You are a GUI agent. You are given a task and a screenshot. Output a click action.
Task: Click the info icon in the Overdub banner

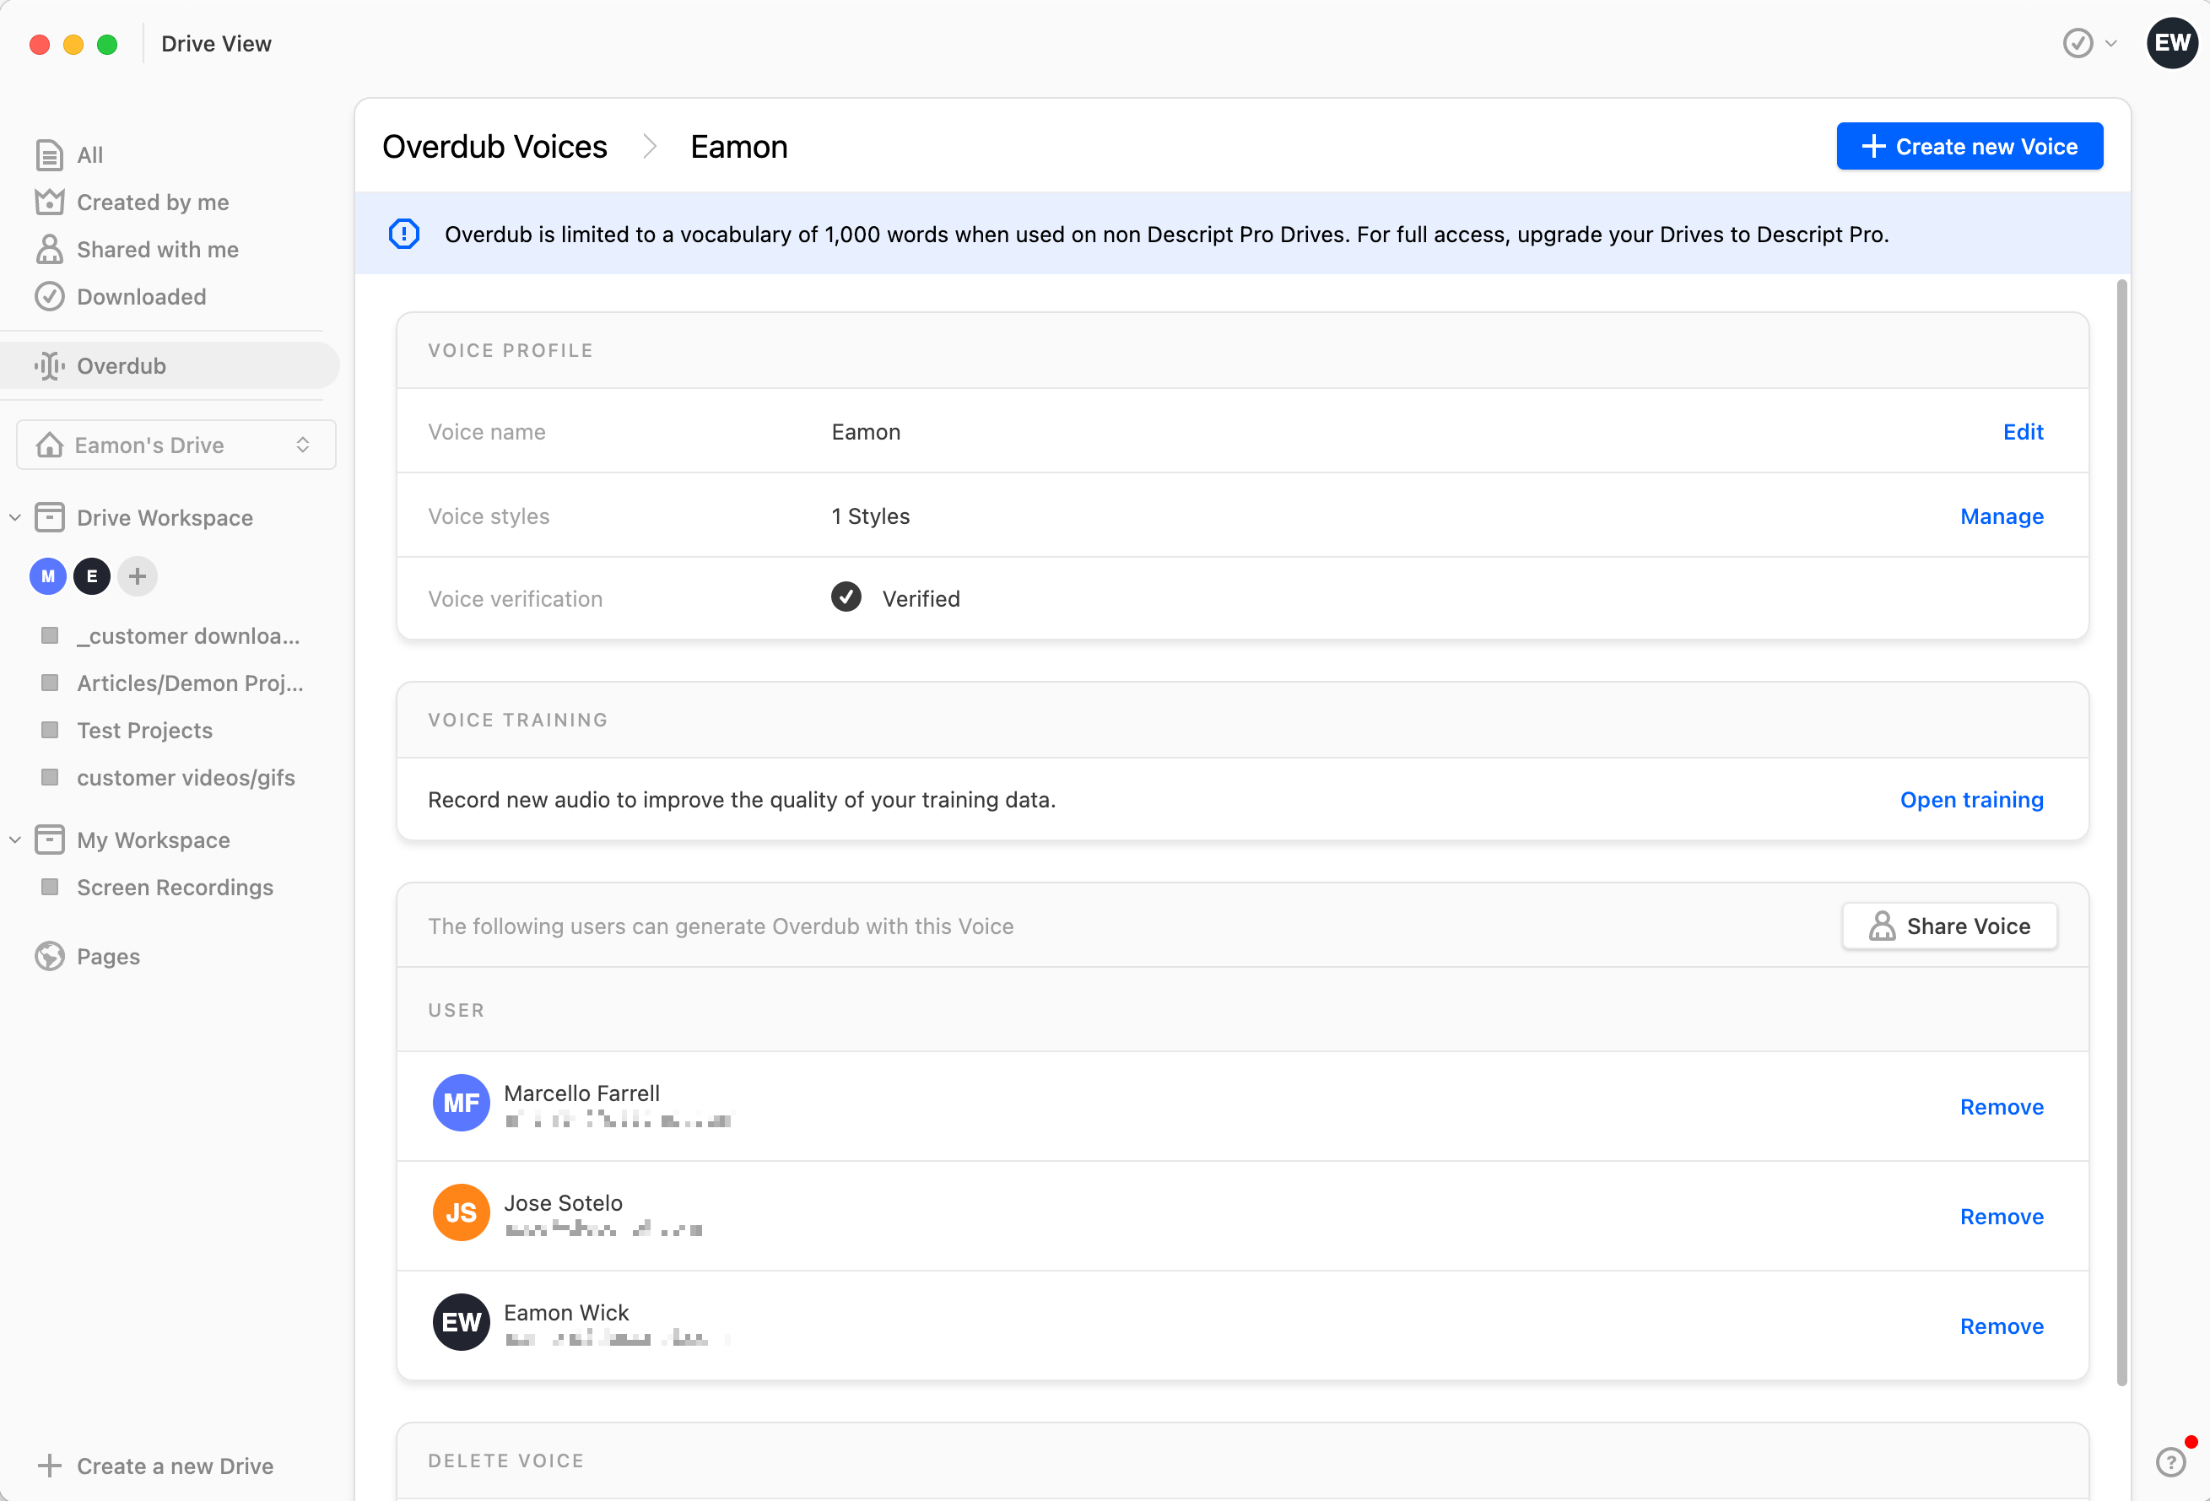pyautogui.click(x=404, y=234)
